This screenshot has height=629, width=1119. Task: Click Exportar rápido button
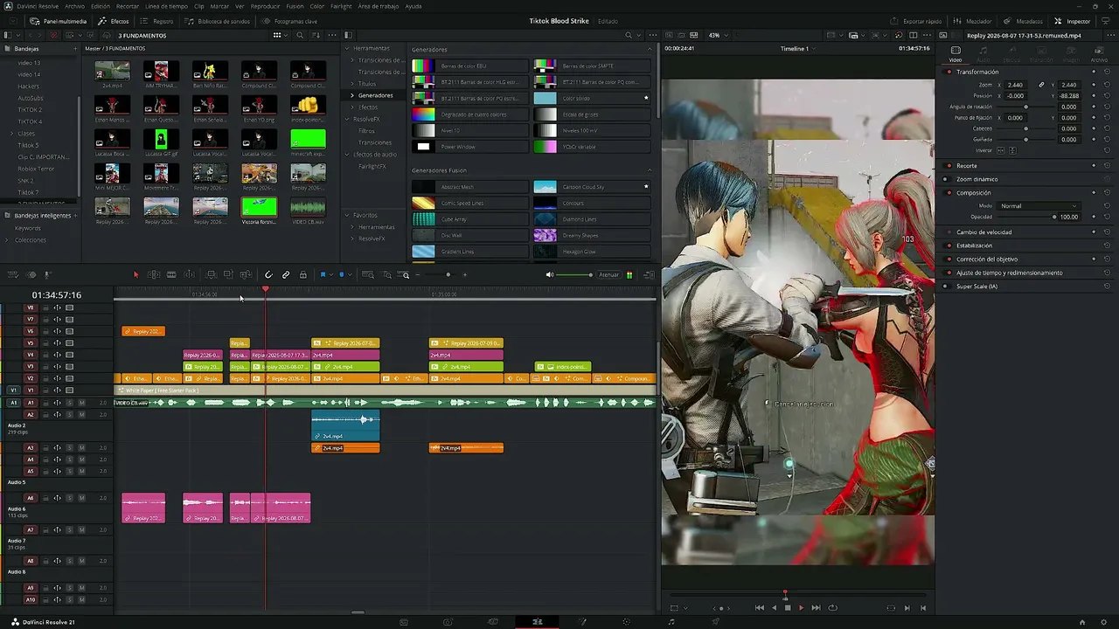click(x=917, y=21)
